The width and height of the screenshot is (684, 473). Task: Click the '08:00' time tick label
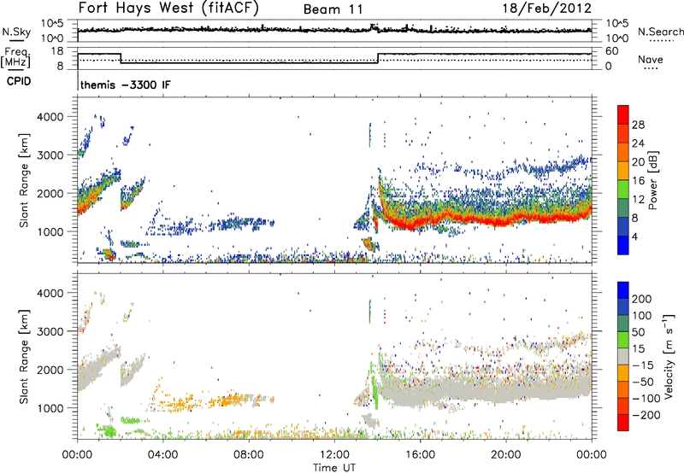click(248, 455)
